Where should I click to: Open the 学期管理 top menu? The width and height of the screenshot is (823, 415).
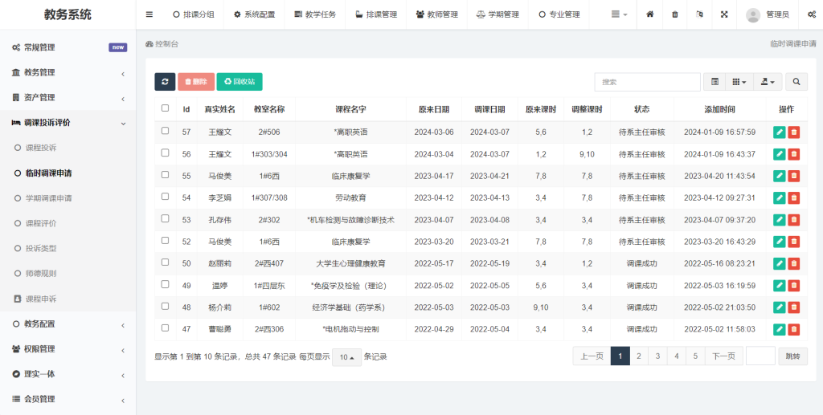pyautogui.click(x=497, y=14)
